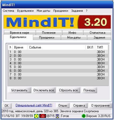The width and height of the screenshot is (114, 120).
Task: Click the ВКЛ column header
Action: pos(90,47)
